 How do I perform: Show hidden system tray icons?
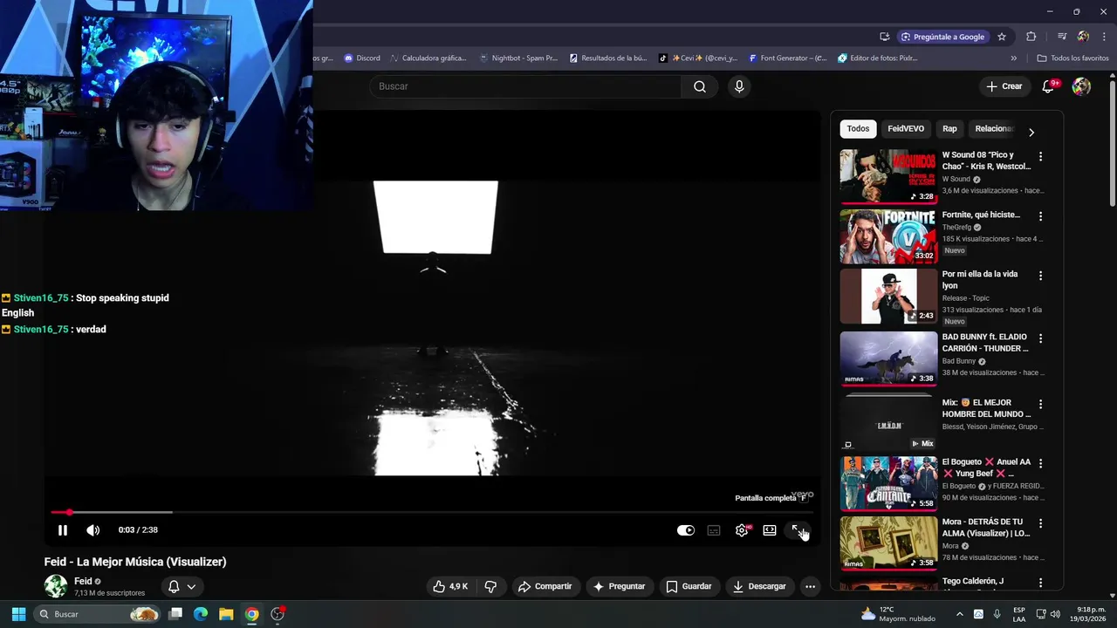coord(959,614)
